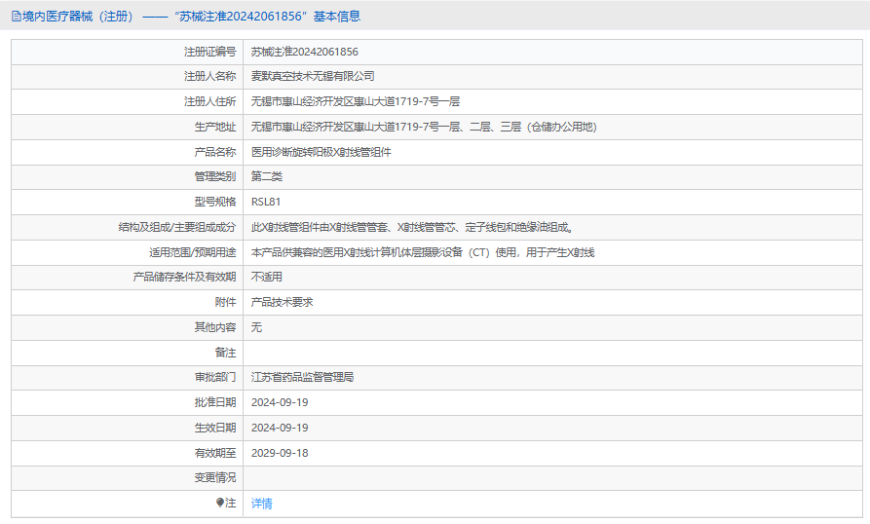
Task: Click registrant name 麦默真空技术无锡有限公司
Action: point(313,76)
